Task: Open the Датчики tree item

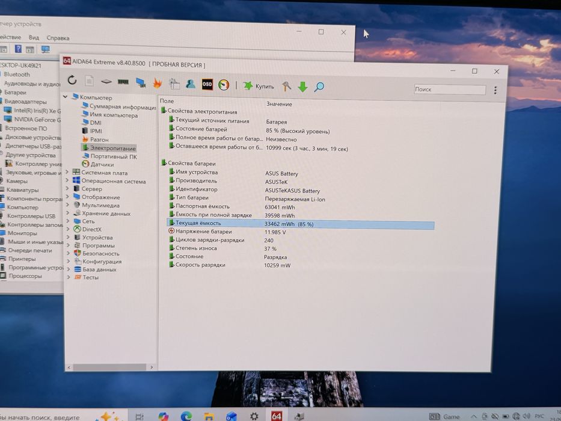Action: (102, 164)
